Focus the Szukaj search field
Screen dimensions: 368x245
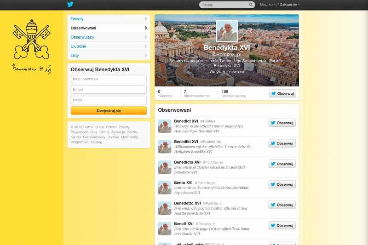tap(227, 5)
